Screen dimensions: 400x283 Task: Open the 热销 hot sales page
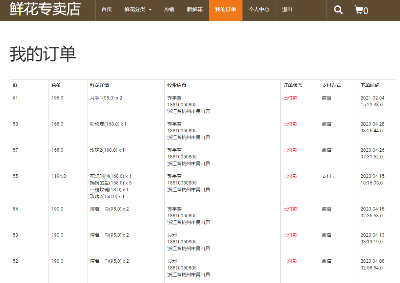click(169, 9)
